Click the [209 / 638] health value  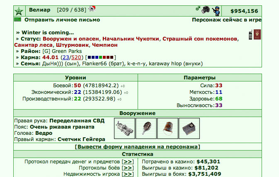(x=72, y=10)
